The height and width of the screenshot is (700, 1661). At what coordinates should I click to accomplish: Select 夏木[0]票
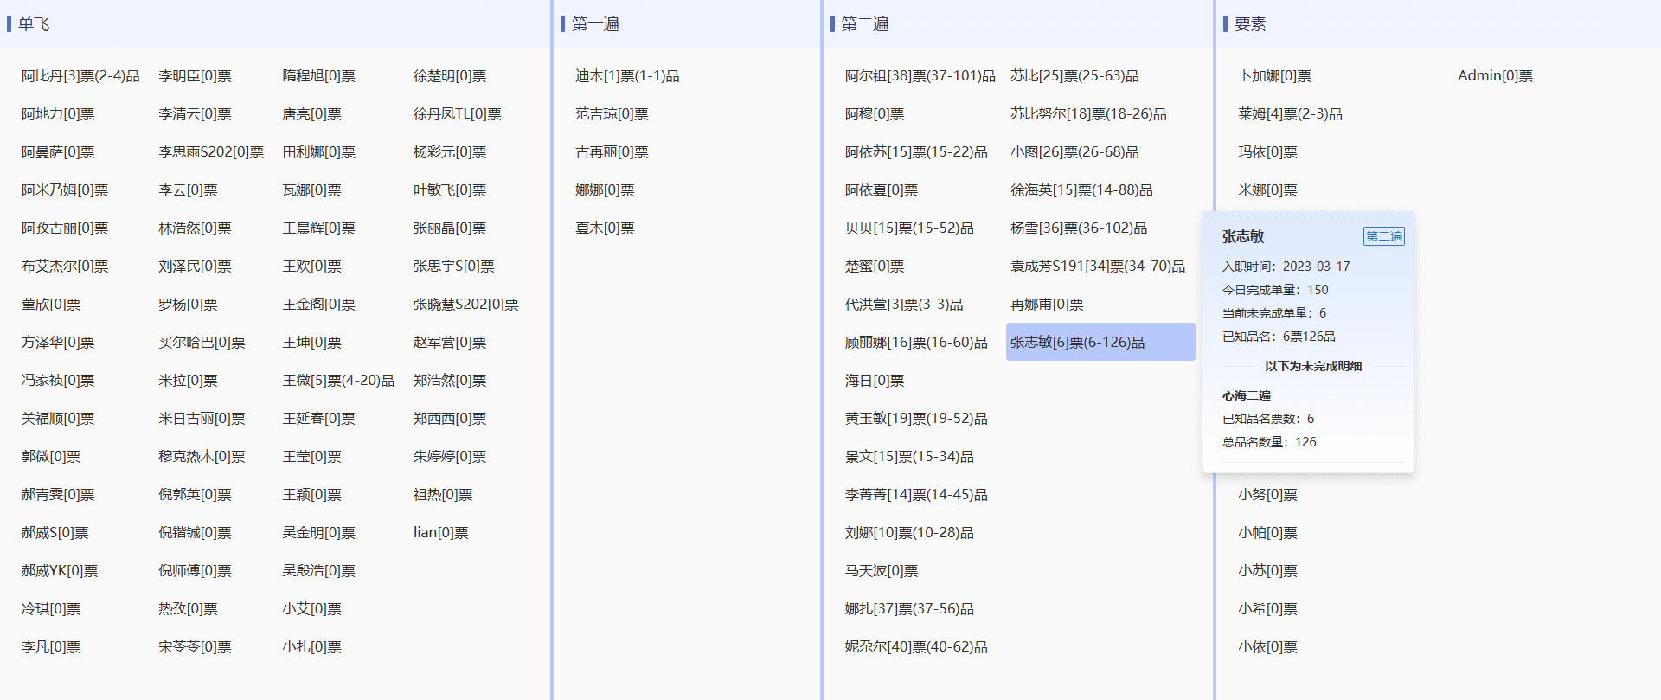point(605,228)
